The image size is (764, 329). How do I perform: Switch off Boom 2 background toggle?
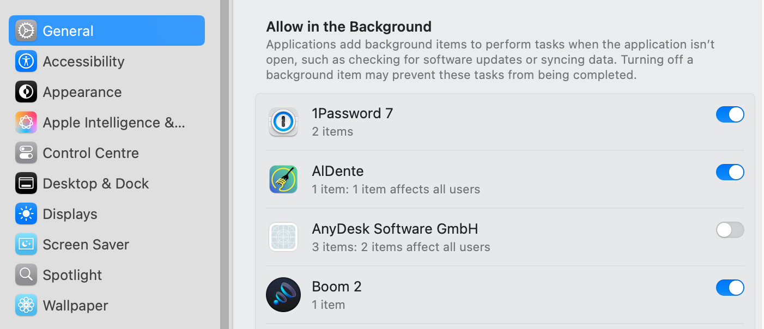pos(730,288)
